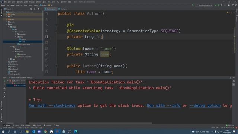
Task: Click the run with coverage icon
Action: click(222, 5)
